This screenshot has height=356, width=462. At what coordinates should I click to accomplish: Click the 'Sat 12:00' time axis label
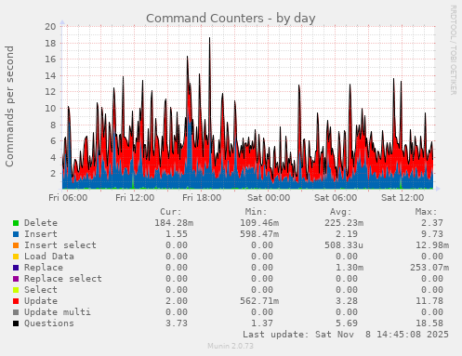403,198
